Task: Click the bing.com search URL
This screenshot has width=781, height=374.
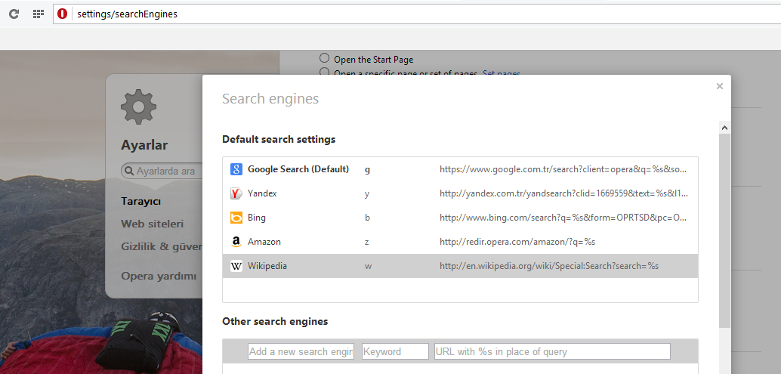Action: 564,218
